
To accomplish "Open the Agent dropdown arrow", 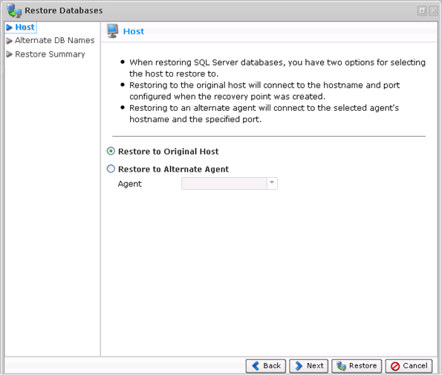I will click(x=272, y=183).
